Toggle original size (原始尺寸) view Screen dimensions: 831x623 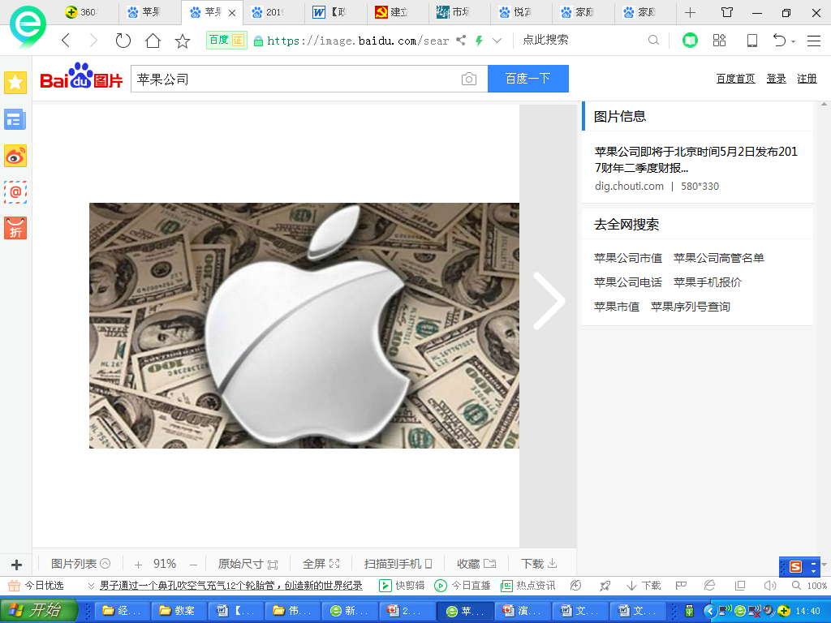(248, 564)
